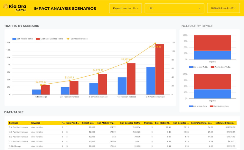
Task: Select the '5: 4 Position Increase' table row
Action: tap(19, 127)
